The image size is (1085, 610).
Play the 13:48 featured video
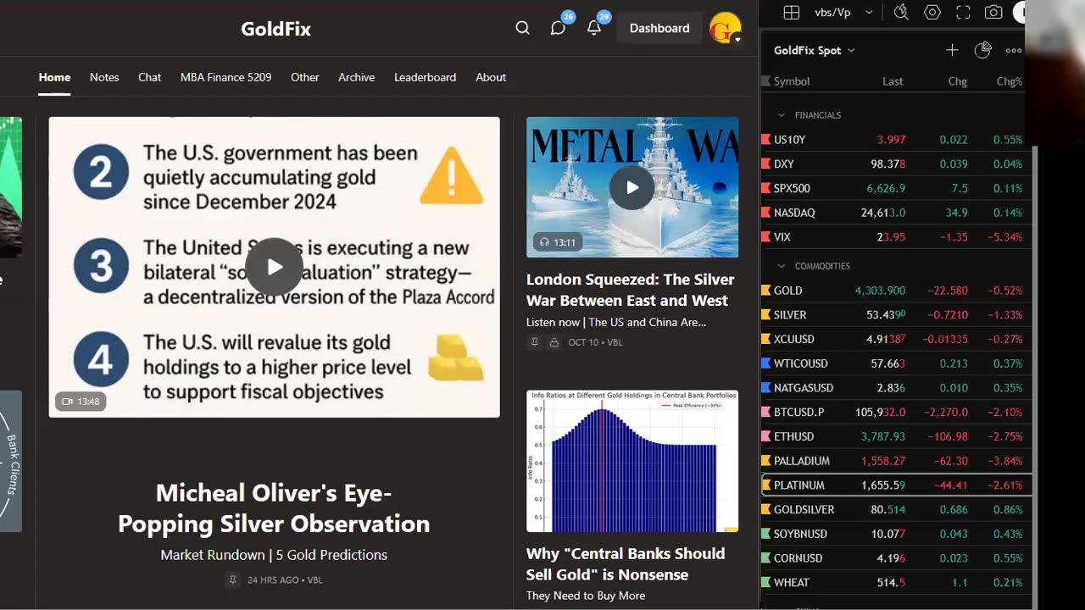[274, 267]
